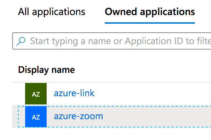Switch to the All applications tab

pyautogui.click(x=52, y=12)
